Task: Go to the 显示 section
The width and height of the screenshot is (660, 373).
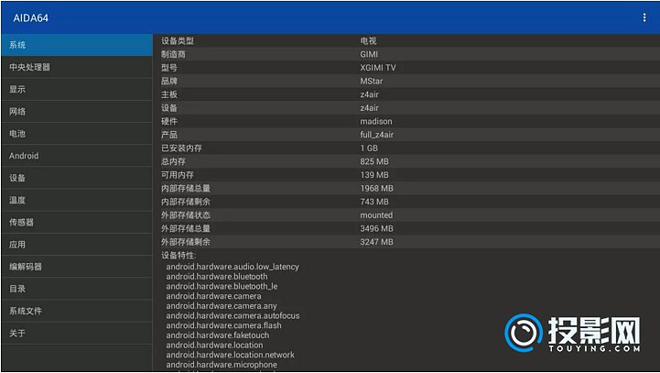Action: [77, 89]
